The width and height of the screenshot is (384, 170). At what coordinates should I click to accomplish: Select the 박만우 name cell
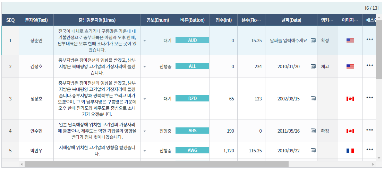point(36,150)
